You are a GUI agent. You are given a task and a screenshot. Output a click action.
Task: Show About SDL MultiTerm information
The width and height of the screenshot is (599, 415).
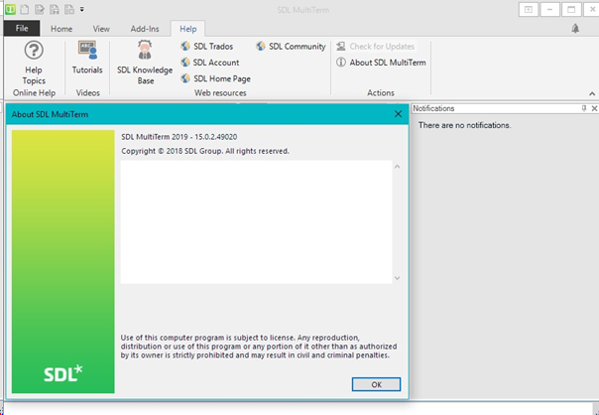(381, 63)
